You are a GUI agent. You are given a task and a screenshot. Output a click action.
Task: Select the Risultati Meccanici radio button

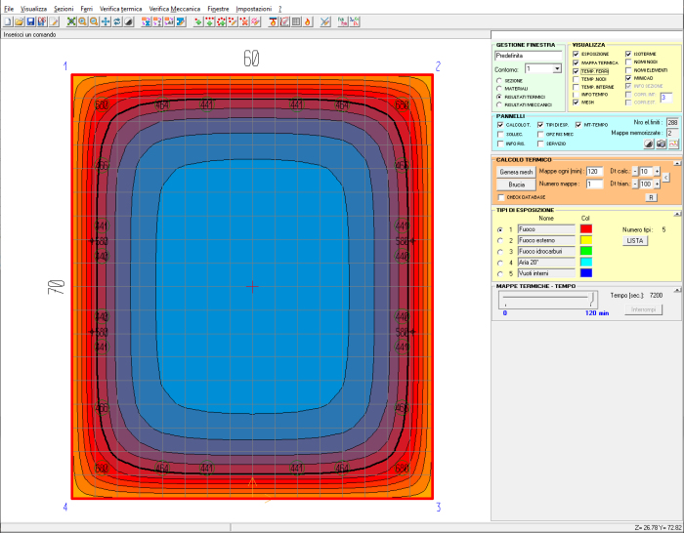pyautogui.click(x=500, y=104)
